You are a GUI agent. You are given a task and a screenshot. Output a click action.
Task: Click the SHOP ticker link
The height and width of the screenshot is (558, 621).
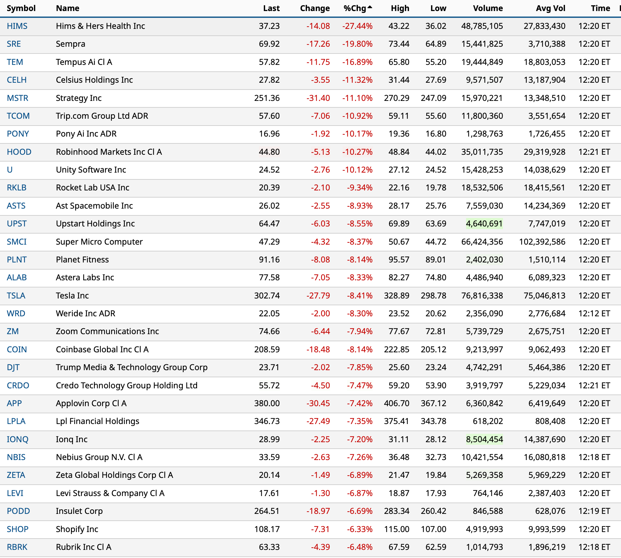[x=18, y=529]
